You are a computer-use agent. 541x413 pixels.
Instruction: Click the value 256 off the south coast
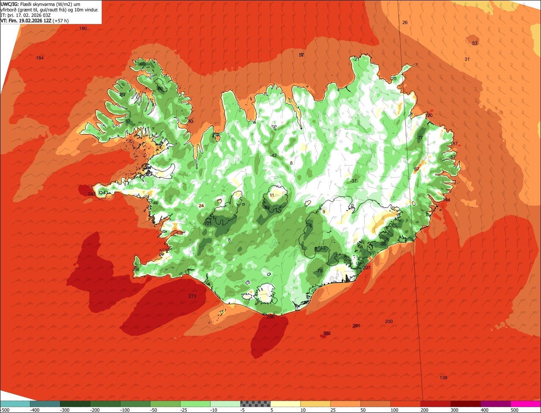(270, 316)
